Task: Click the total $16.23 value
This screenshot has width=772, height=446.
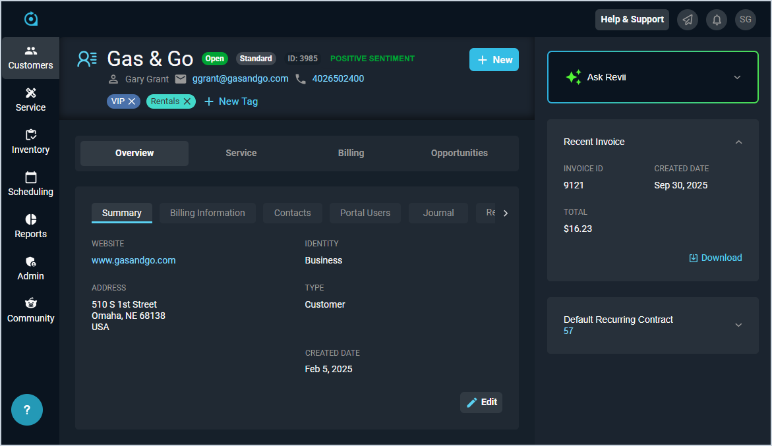Action: tap(578, 229)
